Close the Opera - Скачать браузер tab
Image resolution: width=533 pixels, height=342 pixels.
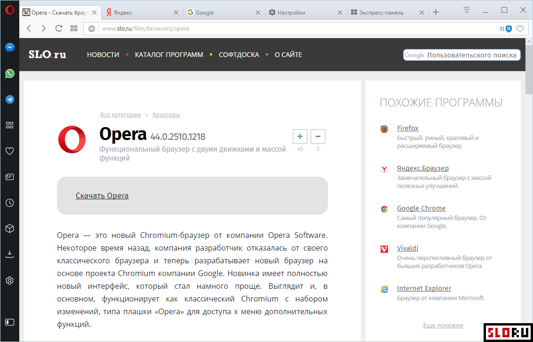tap(95, 13)
